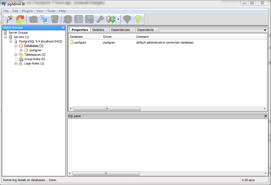Select Login Roles (1) in the tree
271x185 pixels.
pos(34,63)
